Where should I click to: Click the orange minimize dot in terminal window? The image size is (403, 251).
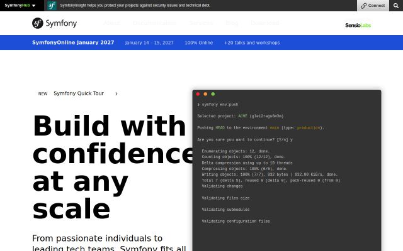point(205,94)
